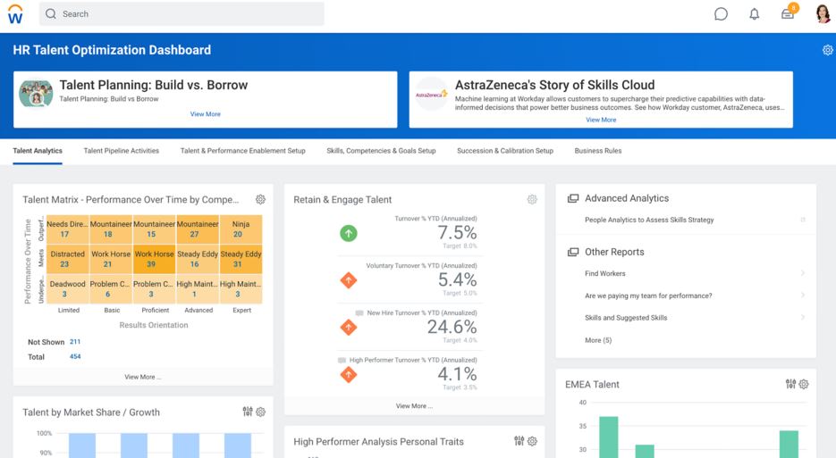Click the 5.4% voluntary turnover value
This screenshot has height=458, width=836.
pyautogui.click(x=457, y=280)
